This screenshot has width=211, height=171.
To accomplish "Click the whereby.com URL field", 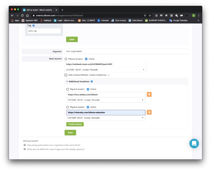I will (x=105, y=112).
